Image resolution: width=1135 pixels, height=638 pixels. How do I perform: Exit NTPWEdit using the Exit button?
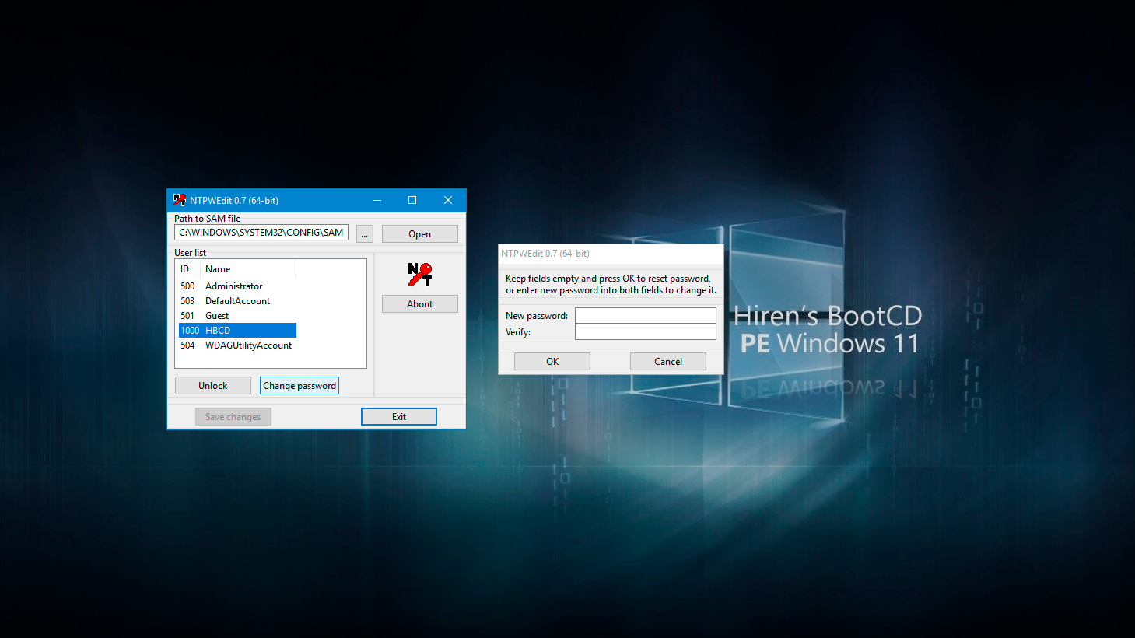(x=398, y=417)
